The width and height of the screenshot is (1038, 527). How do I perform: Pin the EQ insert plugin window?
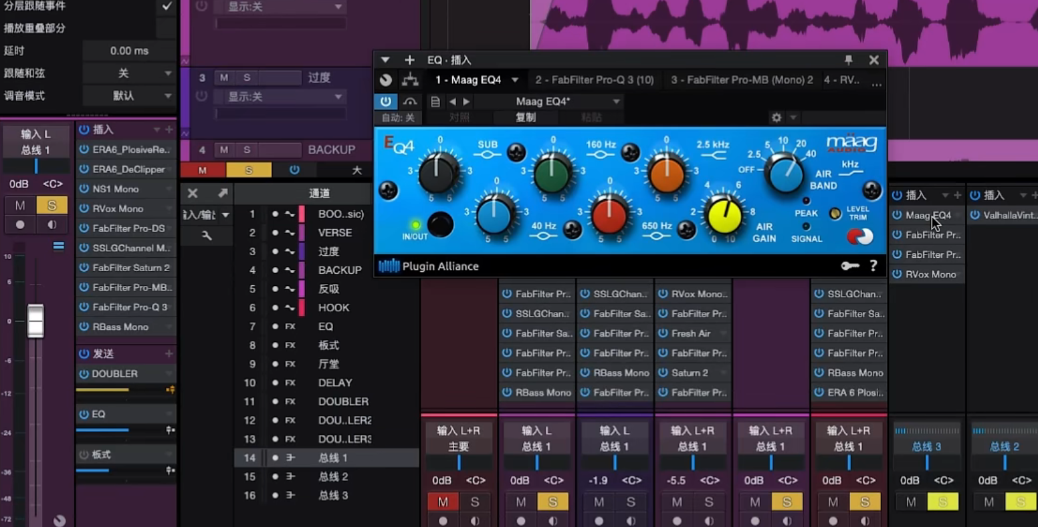click(848, 60)
